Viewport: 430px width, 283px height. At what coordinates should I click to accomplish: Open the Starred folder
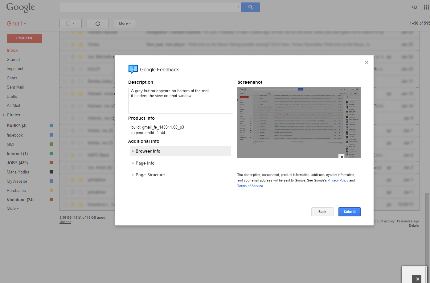13,59
